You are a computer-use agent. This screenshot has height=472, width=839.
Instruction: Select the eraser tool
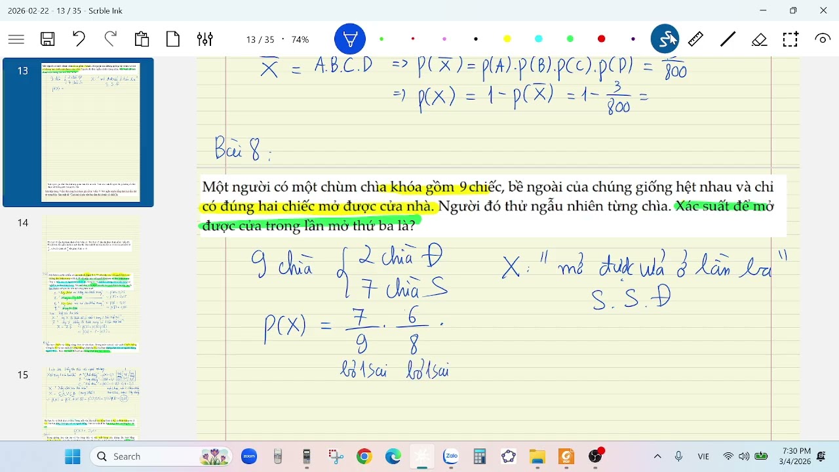pos(759,39)
